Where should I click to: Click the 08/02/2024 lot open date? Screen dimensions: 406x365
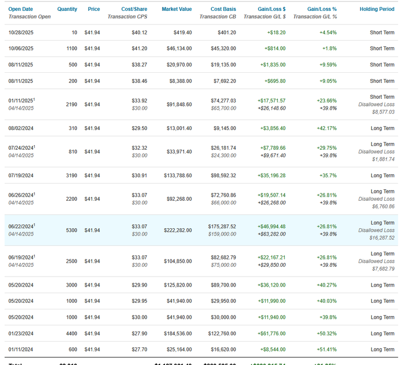21,128
